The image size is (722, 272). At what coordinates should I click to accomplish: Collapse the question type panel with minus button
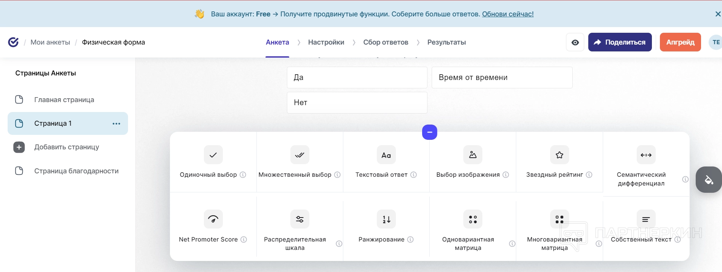point(429,132)
